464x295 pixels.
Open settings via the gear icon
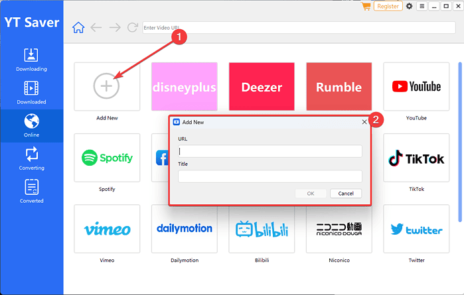[x=409, y=6]
